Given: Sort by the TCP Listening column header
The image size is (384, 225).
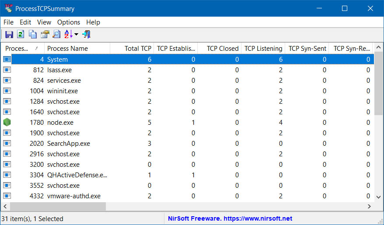Looking at the screenshot, I should point(263,49).
